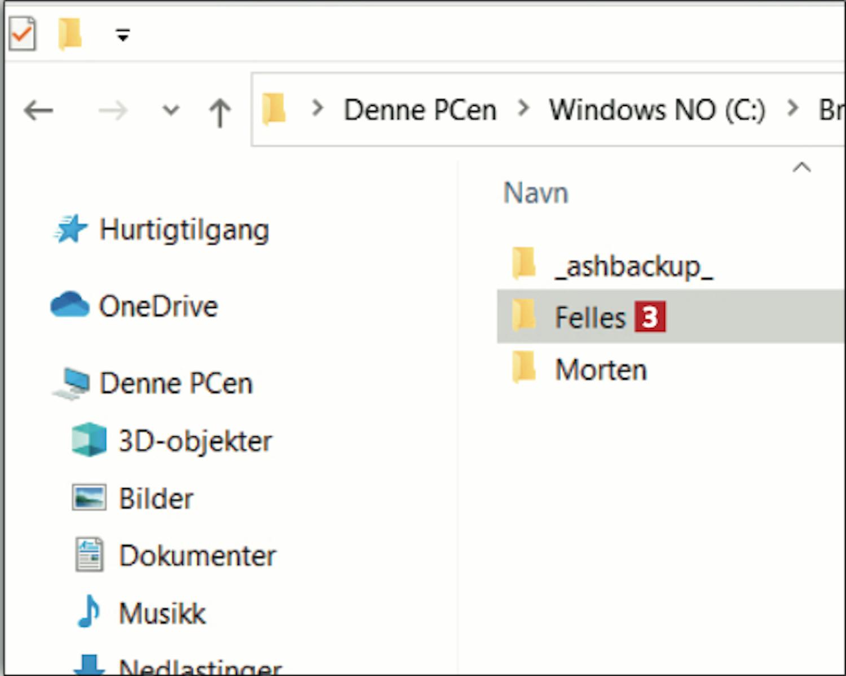Open 3D-objekter in sidebar
The height and width of the screenshot is (676, 846).
195,441
